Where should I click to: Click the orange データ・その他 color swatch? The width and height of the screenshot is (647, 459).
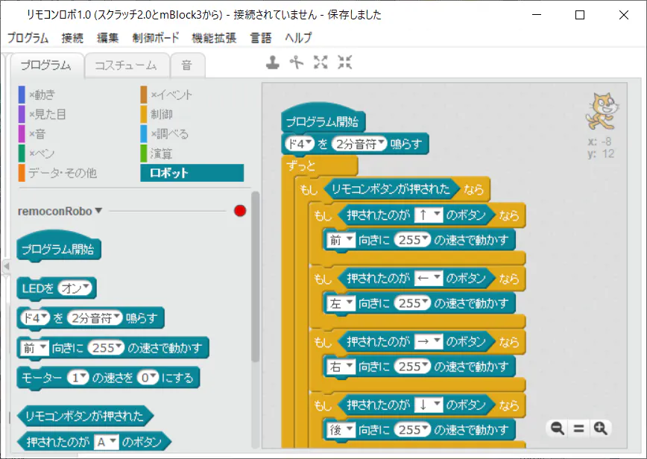[x=22, y=173]
